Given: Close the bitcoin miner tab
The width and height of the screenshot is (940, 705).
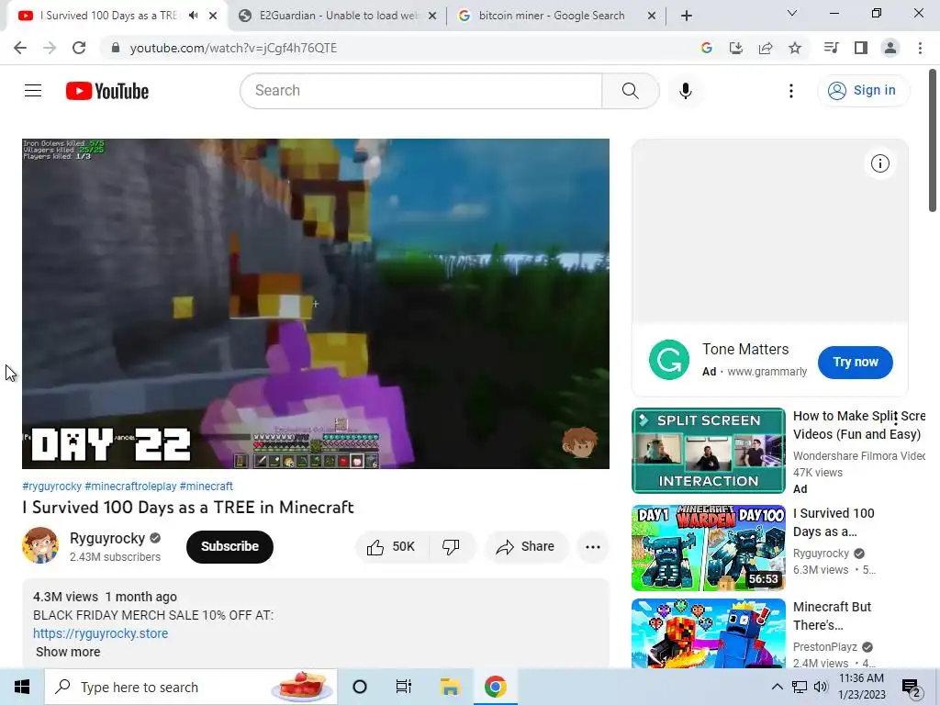Looking at the screenshot, I should 652,16.
